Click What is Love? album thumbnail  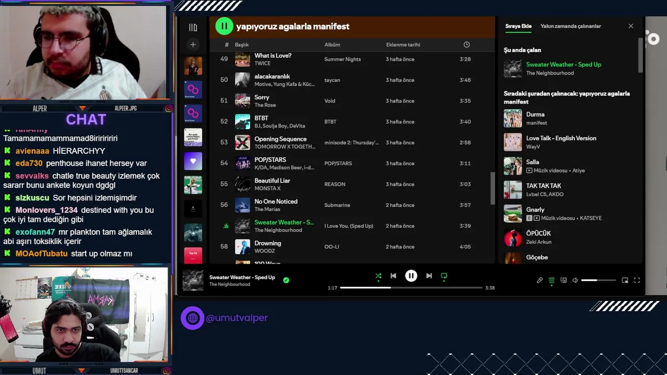[242, 59]
